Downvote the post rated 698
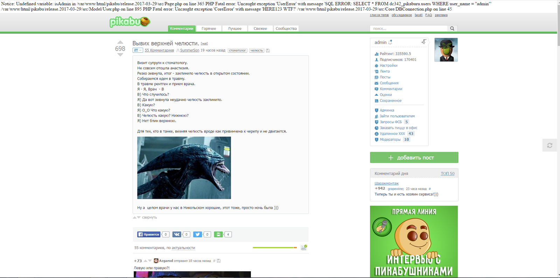This screenshot has width=560, height=278. pyautogui.click(x=120, y=55)
